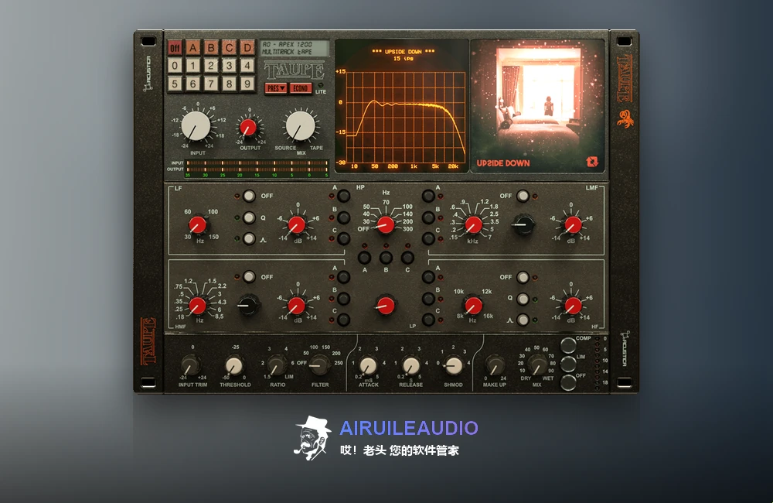Choose tape preset number 4
The width and height of the screenshot is (773, 503).
(x=247, y=66)
